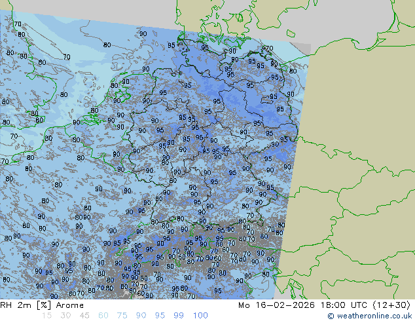Click the legend scale value 90 below the map
The width and height of the screenshot is (415, 321).
141,316
